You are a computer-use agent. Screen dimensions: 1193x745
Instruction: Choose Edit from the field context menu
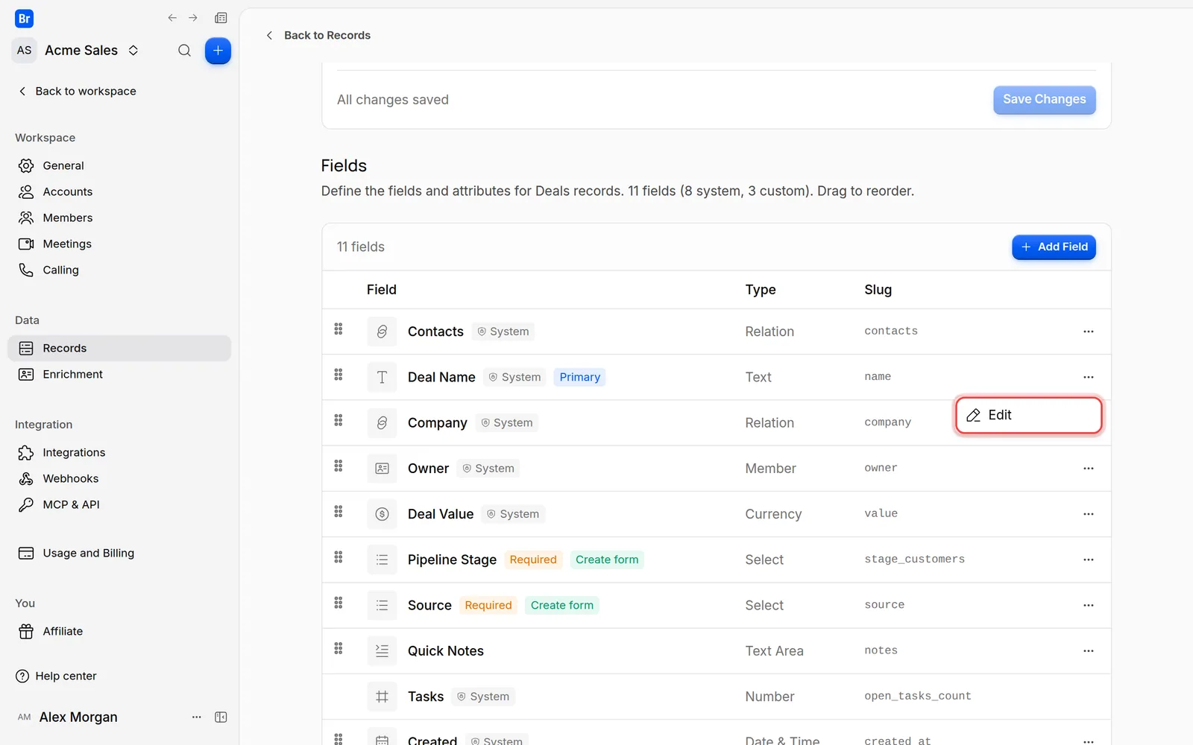(1029, 415)
